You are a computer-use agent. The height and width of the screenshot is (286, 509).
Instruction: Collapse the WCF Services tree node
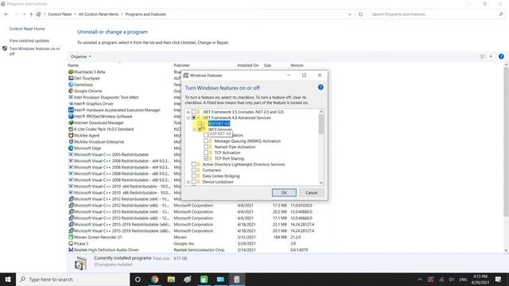[194, 129]
